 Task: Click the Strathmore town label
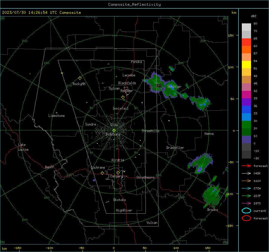[145, 177]
